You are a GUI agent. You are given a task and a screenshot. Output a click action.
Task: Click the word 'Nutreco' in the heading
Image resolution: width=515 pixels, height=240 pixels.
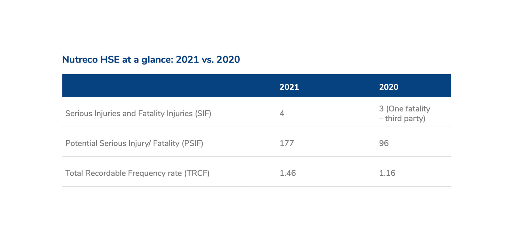(80, 60)
